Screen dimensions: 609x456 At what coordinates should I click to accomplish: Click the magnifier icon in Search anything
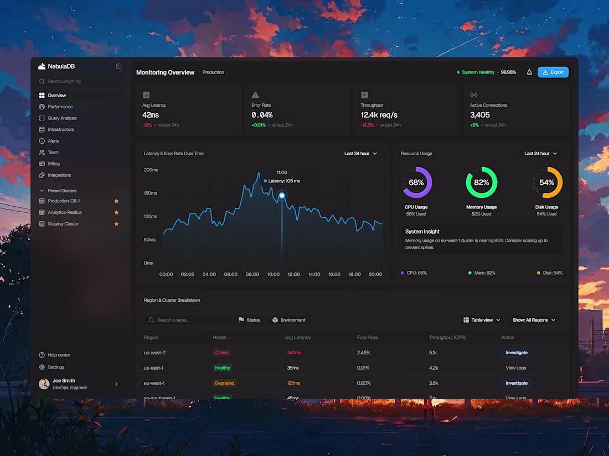[42, 81]
